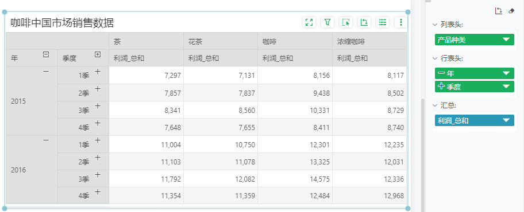Viewport: 524px width, 212px height.
Task: Select the cell with value 10,331
Action: pos(295,110)
